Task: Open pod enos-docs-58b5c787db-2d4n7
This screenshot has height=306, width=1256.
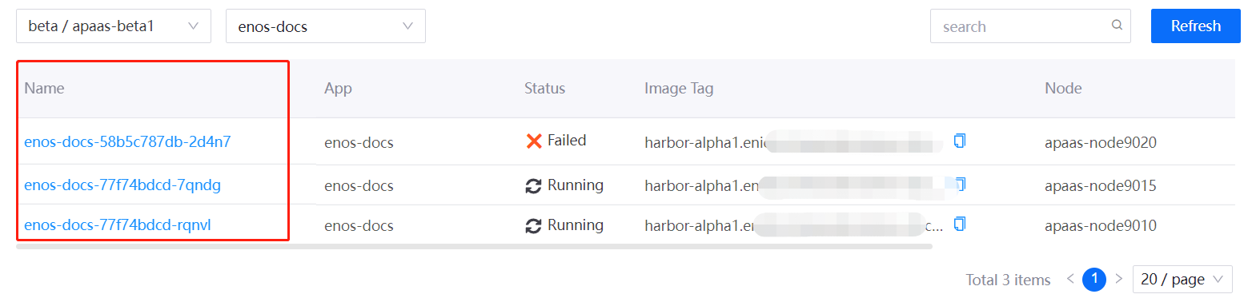Action: 127,141
